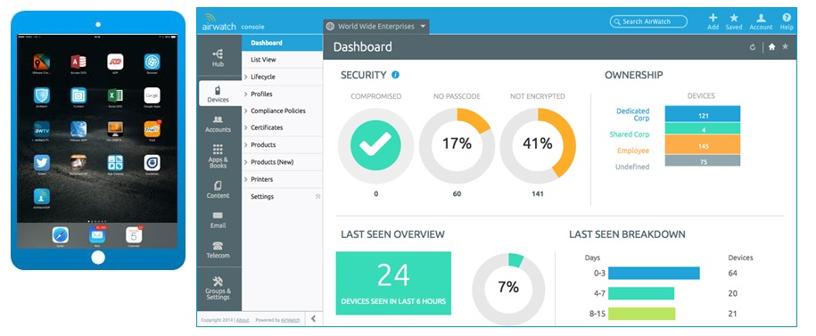Open the Telecom sidebar section

[x=218, y=250]
